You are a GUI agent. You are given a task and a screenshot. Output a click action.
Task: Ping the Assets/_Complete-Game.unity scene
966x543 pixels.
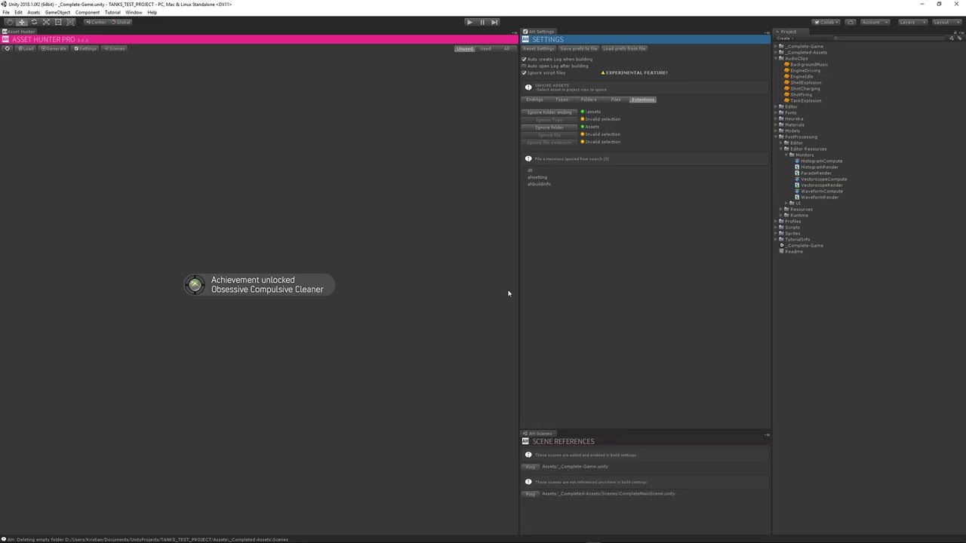pyautogui.click(x=531, y=467)
